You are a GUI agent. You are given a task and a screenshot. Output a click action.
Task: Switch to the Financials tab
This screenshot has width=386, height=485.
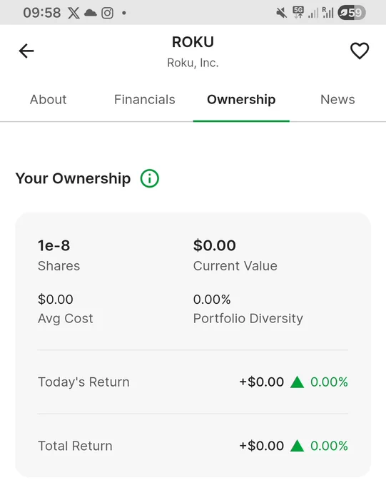point(145,100)
